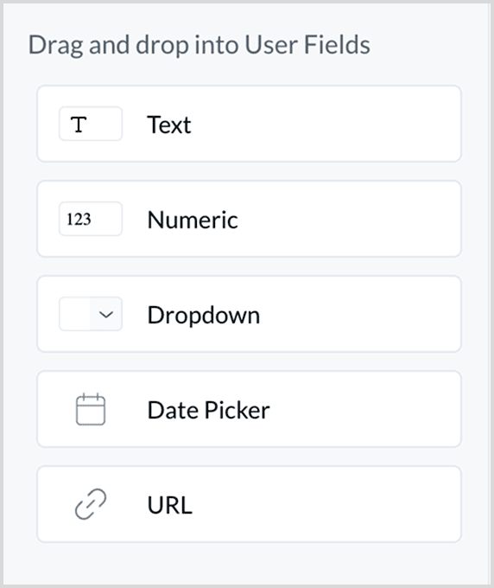Viewport: 494px width, 588px height.
Task: Click the blank space right of T in the Text preview box
Action: [x=104, y=124]
